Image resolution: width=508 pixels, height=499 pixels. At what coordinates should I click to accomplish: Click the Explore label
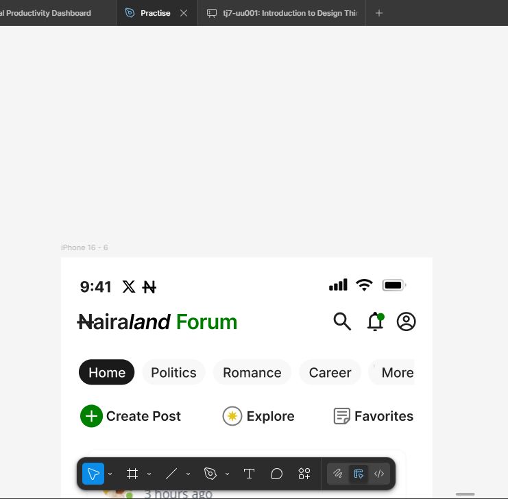coord(271,416)
